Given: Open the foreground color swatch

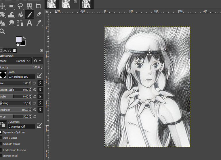Looking at the screenshot, I should click(19, 39).
